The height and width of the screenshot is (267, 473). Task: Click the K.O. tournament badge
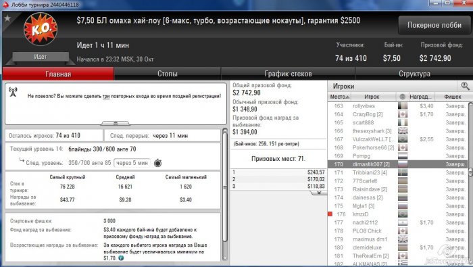pos(41,29)
